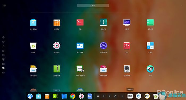Select the book-shaped category icon in sidebar
This screenshot has width=186, height=100.
[3, 64]
